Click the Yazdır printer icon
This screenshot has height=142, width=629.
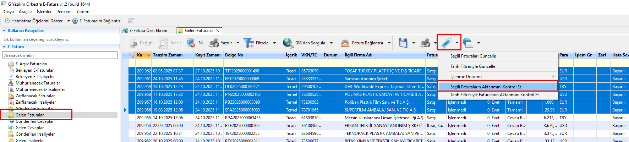(214, 43)
